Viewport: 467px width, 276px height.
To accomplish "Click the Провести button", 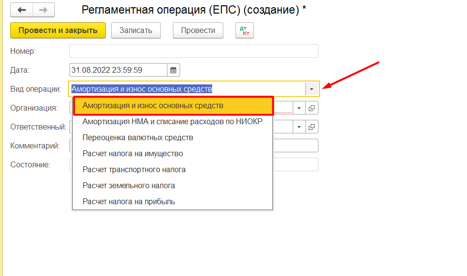I will [x=198, y=30].
